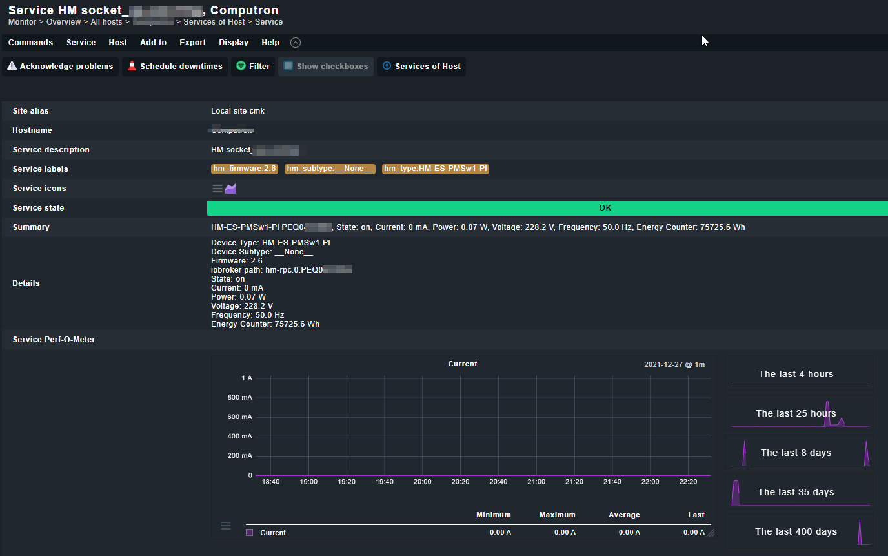
Task: Select The last 400 days graph
Action: click(798, 531)
